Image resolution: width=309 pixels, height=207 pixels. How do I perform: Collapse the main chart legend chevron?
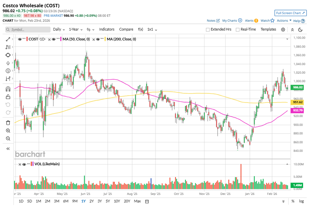point(287,39)
